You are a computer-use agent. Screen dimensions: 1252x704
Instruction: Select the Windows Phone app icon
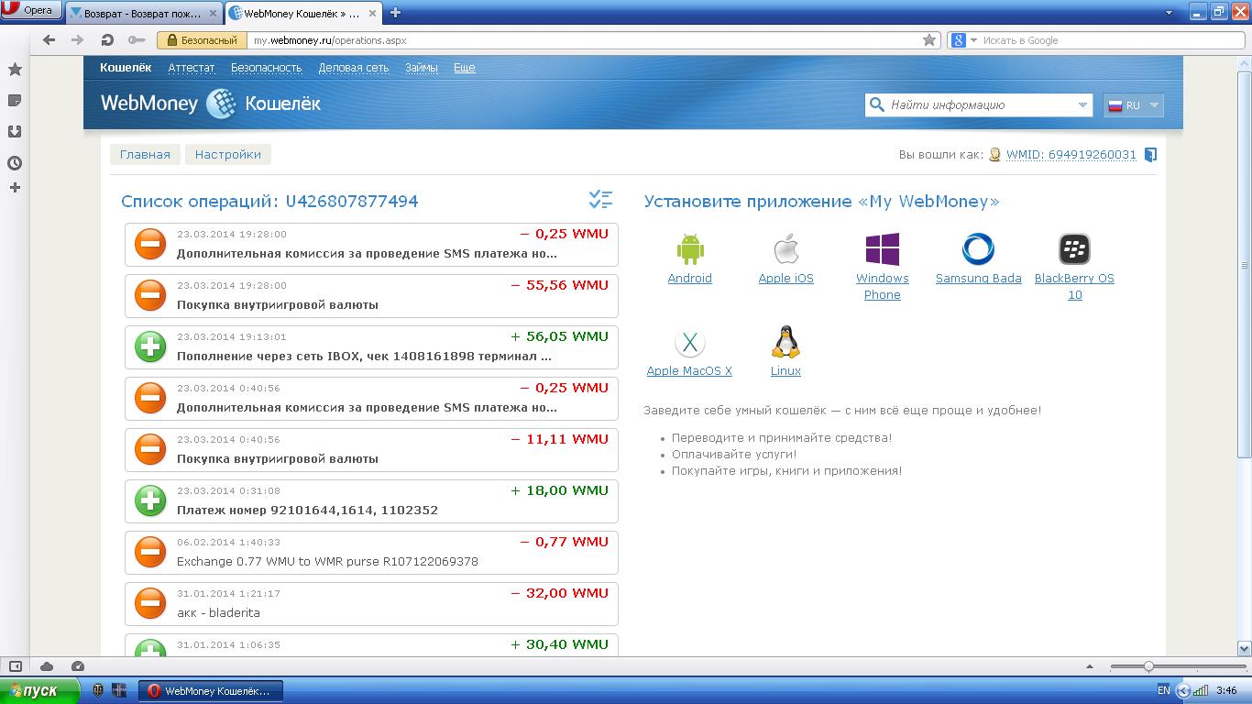click(x=882, y=249)
